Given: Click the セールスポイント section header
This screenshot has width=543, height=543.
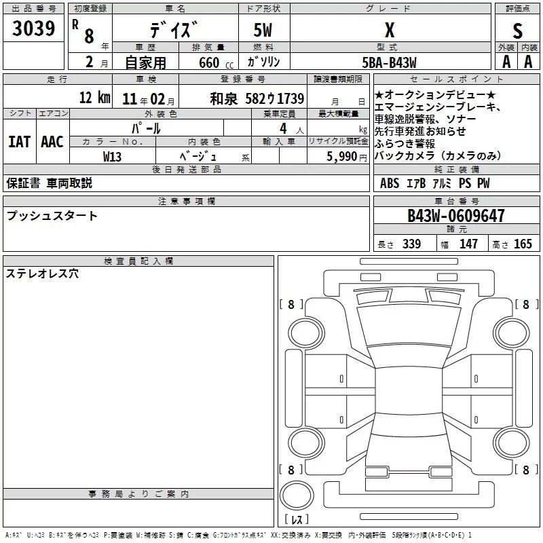Looking at the screenshot, I should (x=456, y=79).
